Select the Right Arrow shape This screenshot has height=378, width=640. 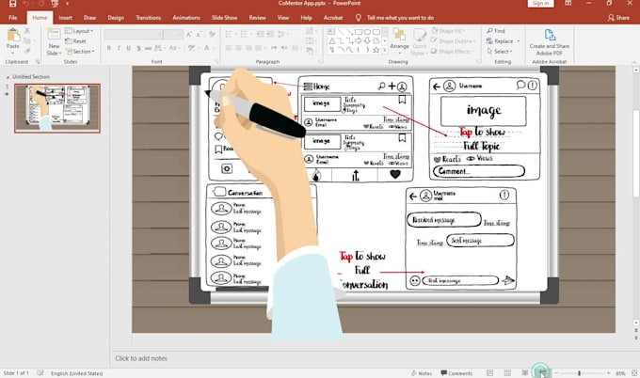click(359, 40)
